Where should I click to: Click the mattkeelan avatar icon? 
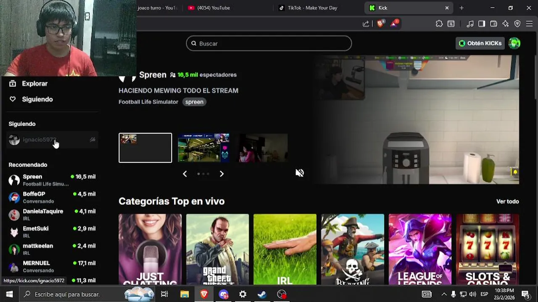pyautogui.click(x=14, y=249)
